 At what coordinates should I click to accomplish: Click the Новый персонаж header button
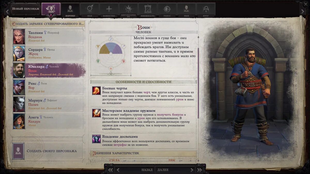tap(26, 9)
